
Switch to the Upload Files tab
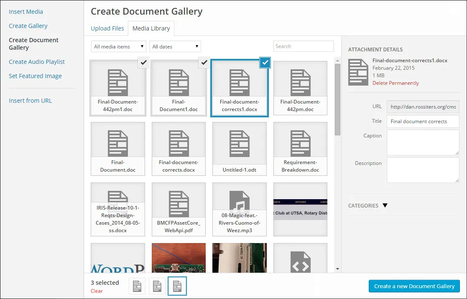pos(107,28)
